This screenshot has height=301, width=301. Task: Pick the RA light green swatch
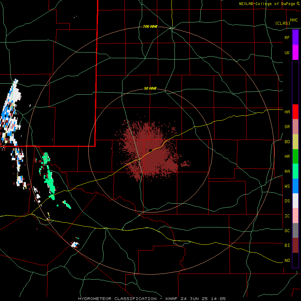pos(295,171)
